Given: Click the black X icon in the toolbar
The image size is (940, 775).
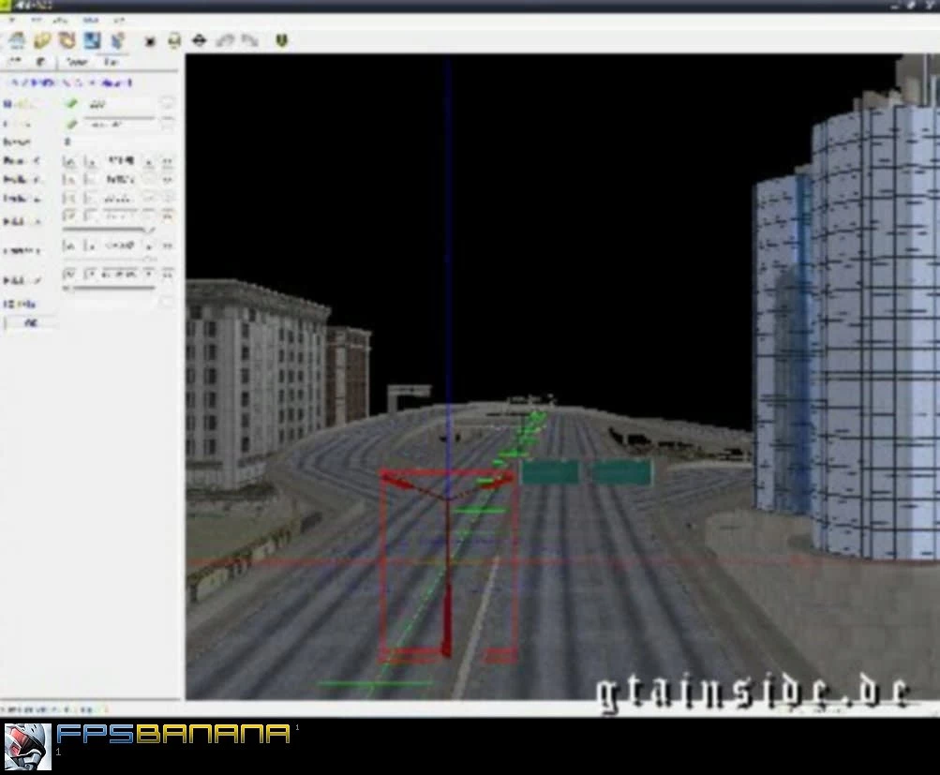Looking at the screenshot, I should point(150,40).
